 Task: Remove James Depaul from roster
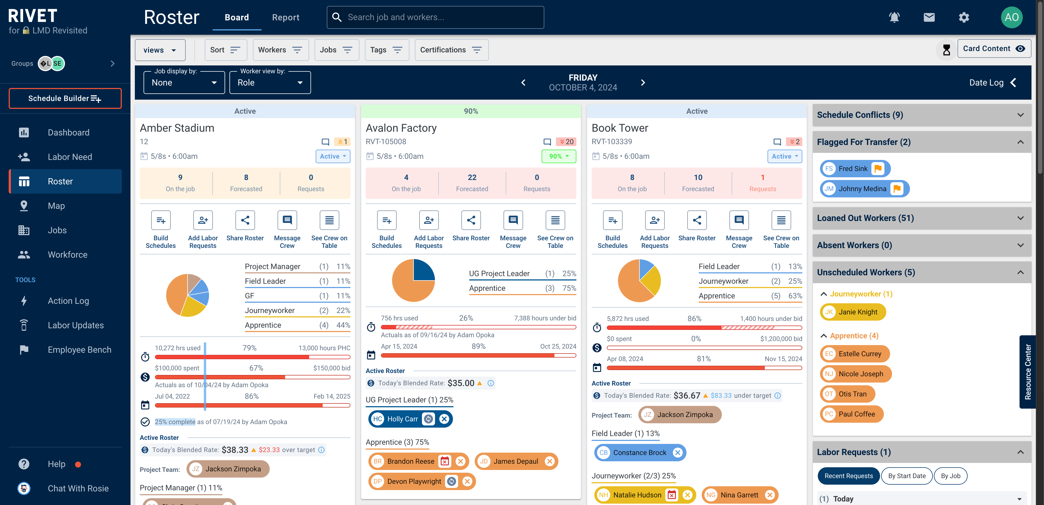(549, 461)
